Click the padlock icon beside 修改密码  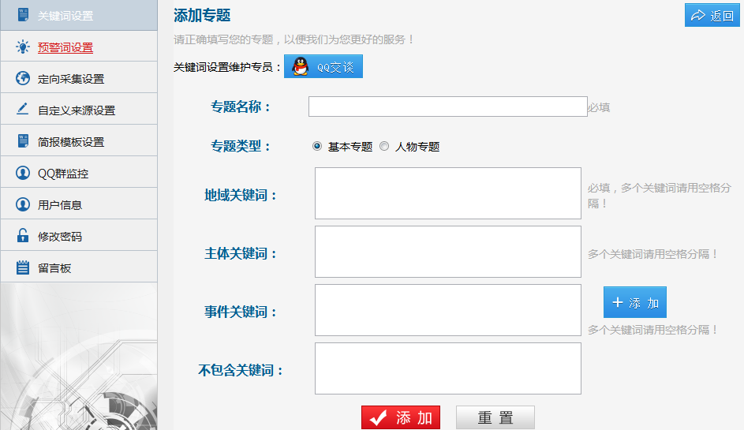point(22,236)
